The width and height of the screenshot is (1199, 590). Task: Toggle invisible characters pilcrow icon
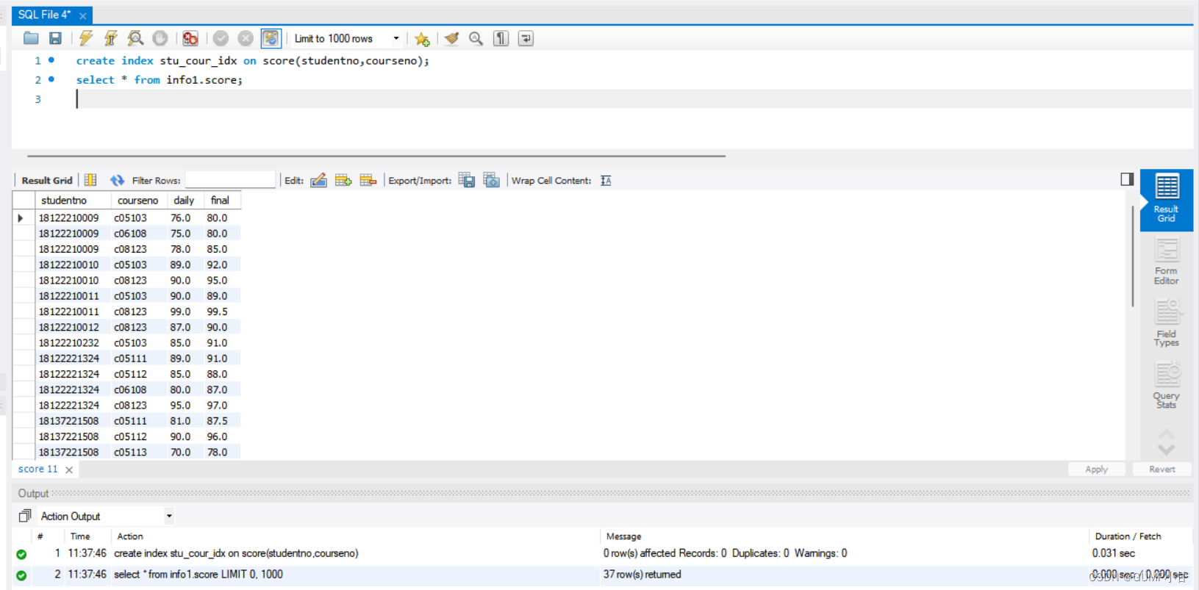[x=501, y=38]
